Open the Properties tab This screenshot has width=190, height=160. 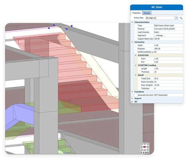tap(136, 13)
